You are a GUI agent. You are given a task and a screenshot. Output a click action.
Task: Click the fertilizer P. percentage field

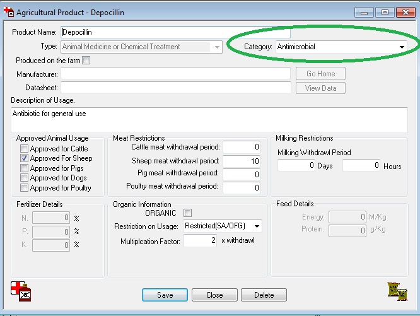51,231
